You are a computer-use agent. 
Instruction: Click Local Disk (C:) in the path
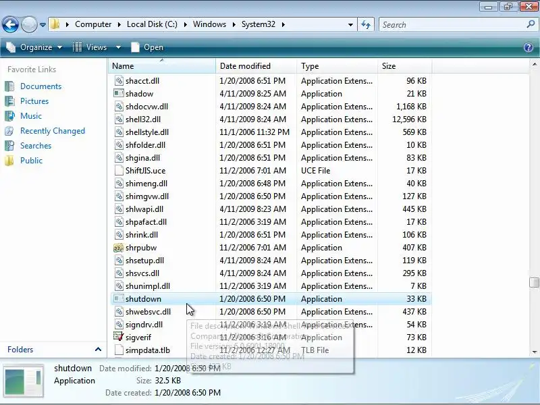click(152, 24)
